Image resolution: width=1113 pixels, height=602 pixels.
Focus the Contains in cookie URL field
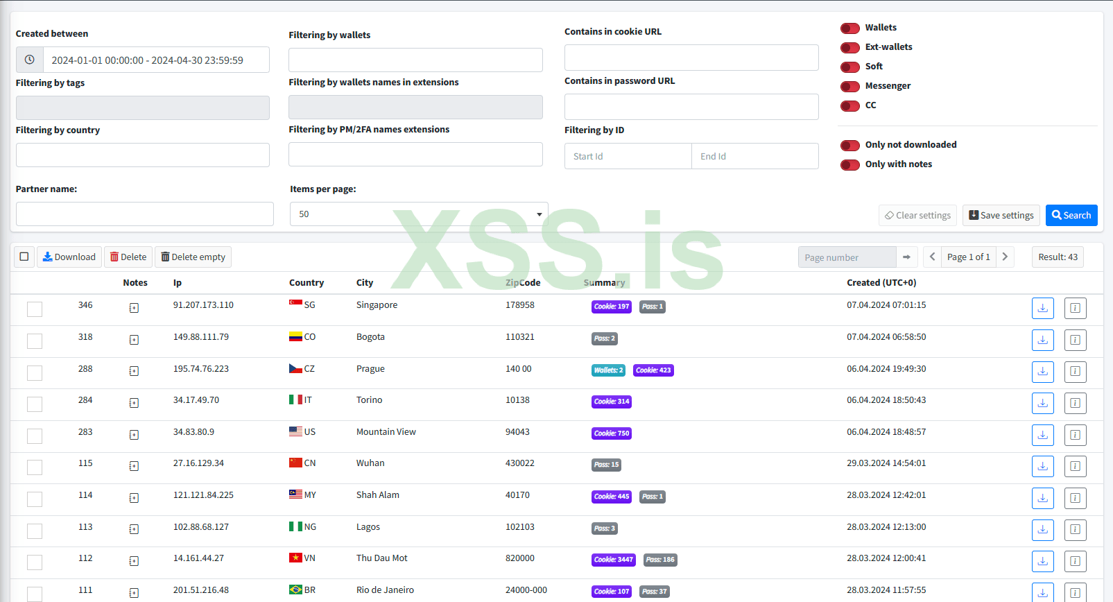pos(691,58)
